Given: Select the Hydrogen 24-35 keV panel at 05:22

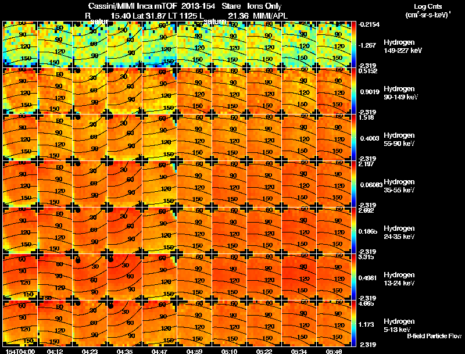Looking at the screenshot, I should pos(264,230).
